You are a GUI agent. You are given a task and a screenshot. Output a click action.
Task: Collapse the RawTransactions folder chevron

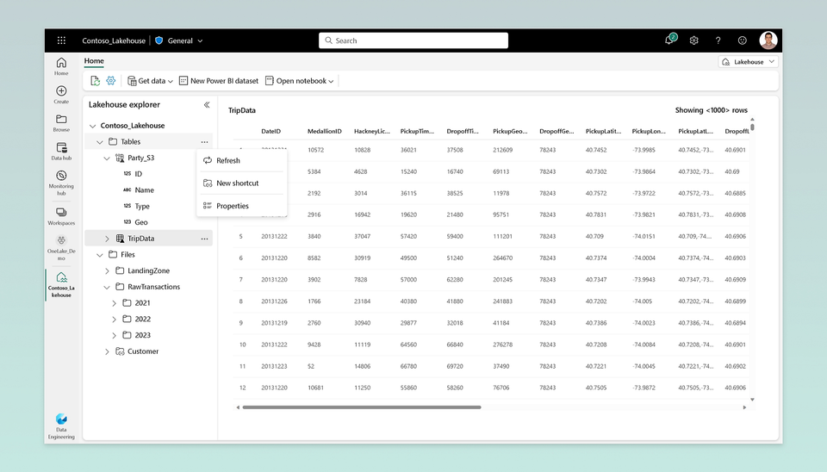pos(107,288)
